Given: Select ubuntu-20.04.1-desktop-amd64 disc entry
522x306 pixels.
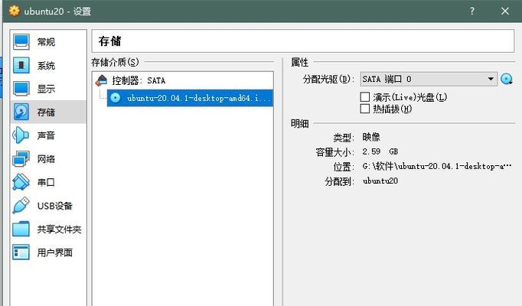Looking at the screenshot, I should click(190, 98).
